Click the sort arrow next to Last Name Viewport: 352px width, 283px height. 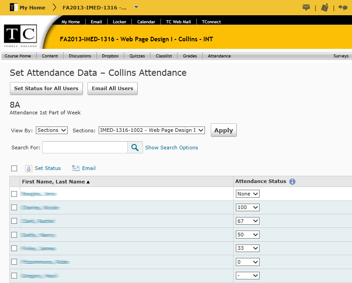tap(88, 182)
